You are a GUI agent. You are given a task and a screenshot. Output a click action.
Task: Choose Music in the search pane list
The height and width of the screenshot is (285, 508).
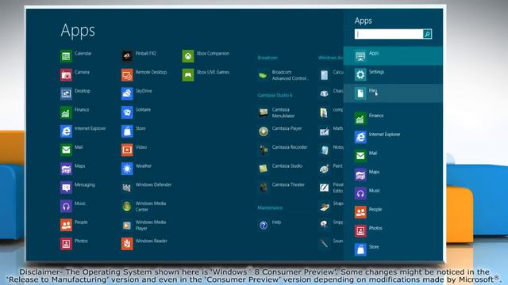(x=393, y=193)
